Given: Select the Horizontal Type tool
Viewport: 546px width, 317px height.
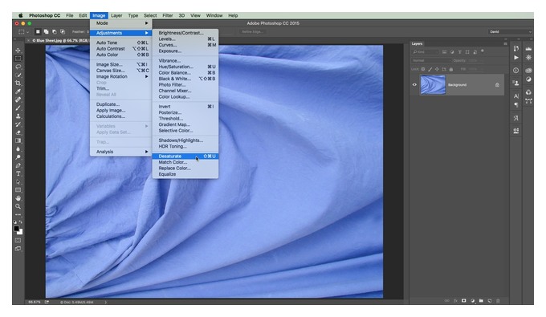Looking at the screenshot, I should point(18,173).
